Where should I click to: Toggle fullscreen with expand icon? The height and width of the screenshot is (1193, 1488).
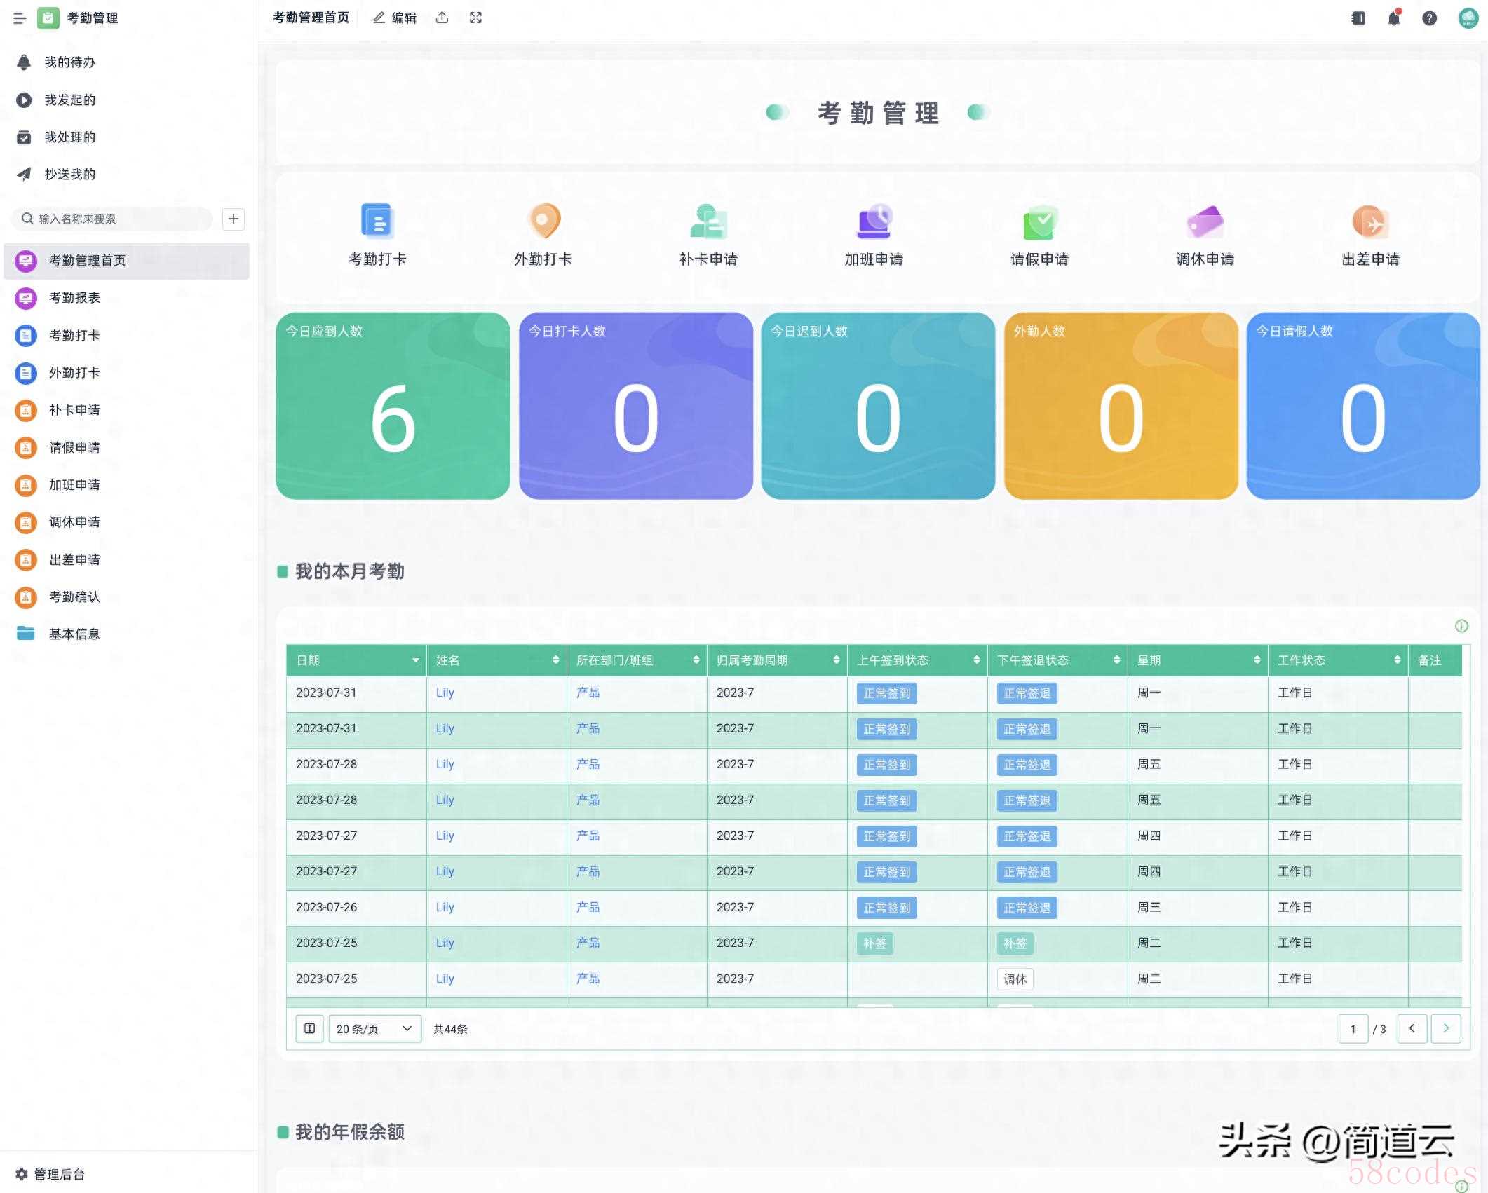(x=475, y=18)
